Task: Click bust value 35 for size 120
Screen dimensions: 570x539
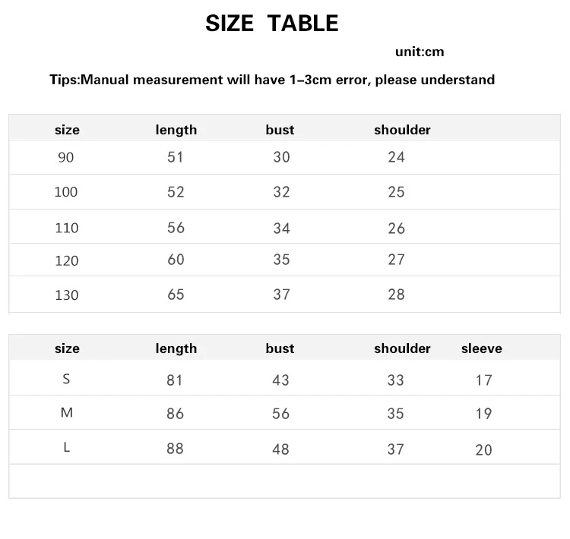Action: [x=282, y=260]
